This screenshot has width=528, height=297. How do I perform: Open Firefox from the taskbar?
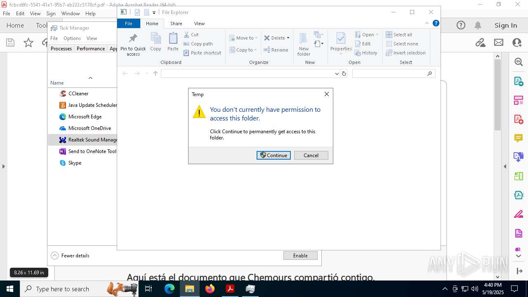coord(210,289)
